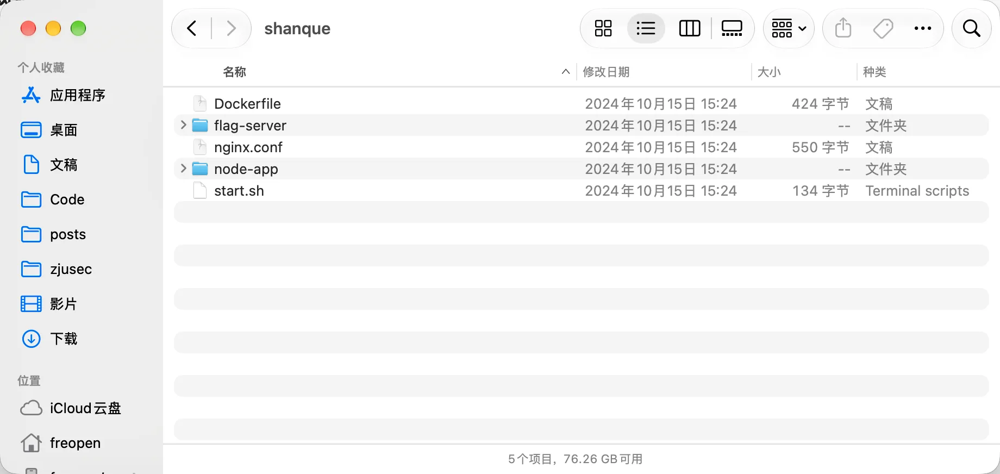Open 下载 folder in sidebar
Image resolution: width=1000 pixels, height=474 pixels.
click(49, 339)
